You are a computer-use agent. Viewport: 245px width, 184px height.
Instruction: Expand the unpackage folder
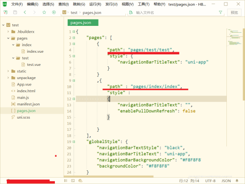point(8,78)
